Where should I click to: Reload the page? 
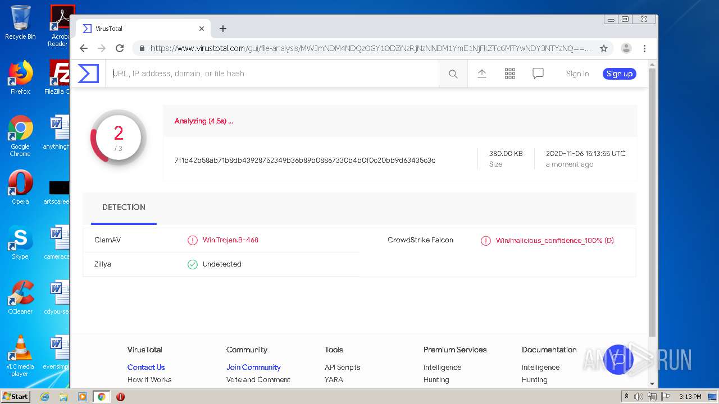pos(120,48)
